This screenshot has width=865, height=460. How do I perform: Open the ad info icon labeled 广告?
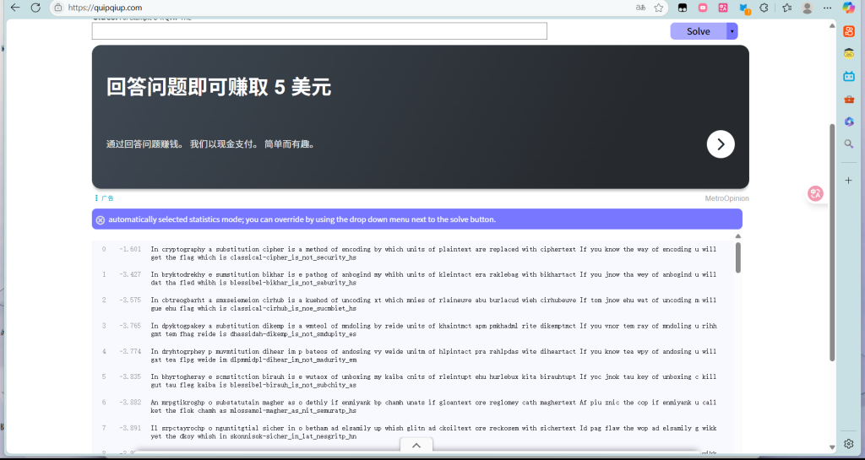click(105, 198)
